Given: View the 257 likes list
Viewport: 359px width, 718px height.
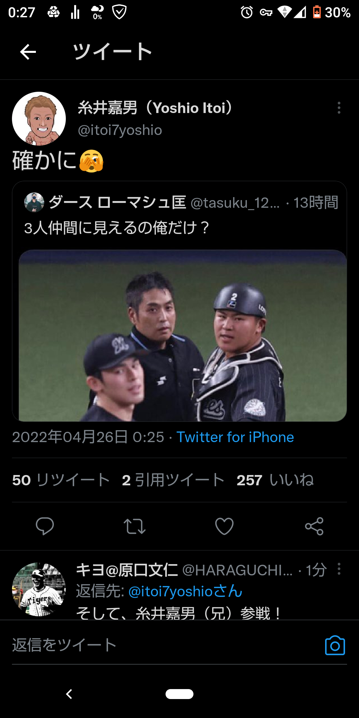Looking at the screenshot, I should [x=275, y=480].
